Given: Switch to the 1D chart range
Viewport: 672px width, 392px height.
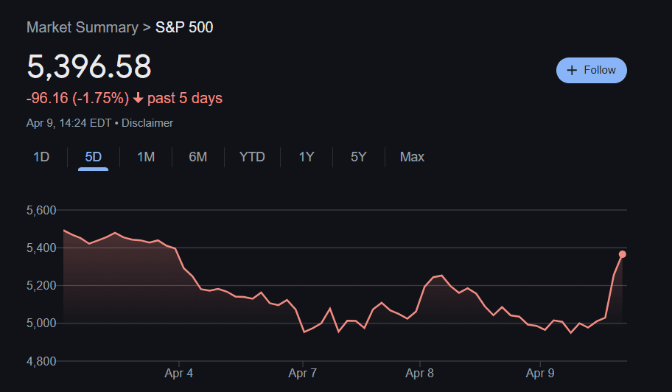Looking at the screenshot, I should (41, 157).
